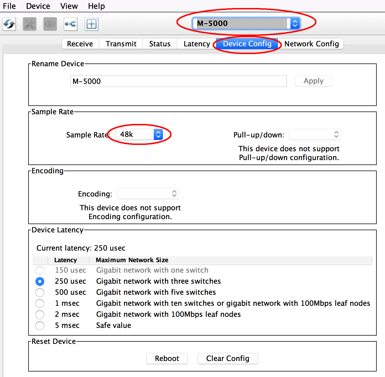Click the Apply rename button

click(314, 81)
